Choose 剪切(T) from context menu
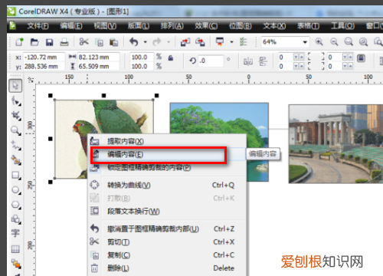 click(x=167, y=242)
